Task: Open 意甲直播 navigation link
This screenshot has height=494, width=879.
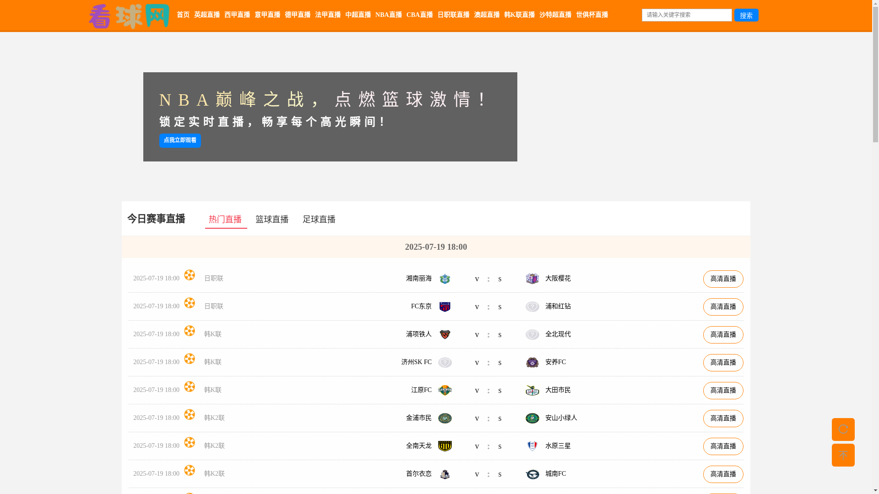Action: [x=267, y=15]
